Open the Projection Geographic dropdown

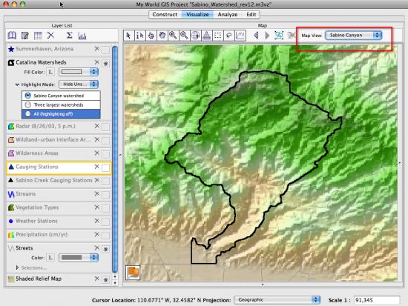click(277, 300)
